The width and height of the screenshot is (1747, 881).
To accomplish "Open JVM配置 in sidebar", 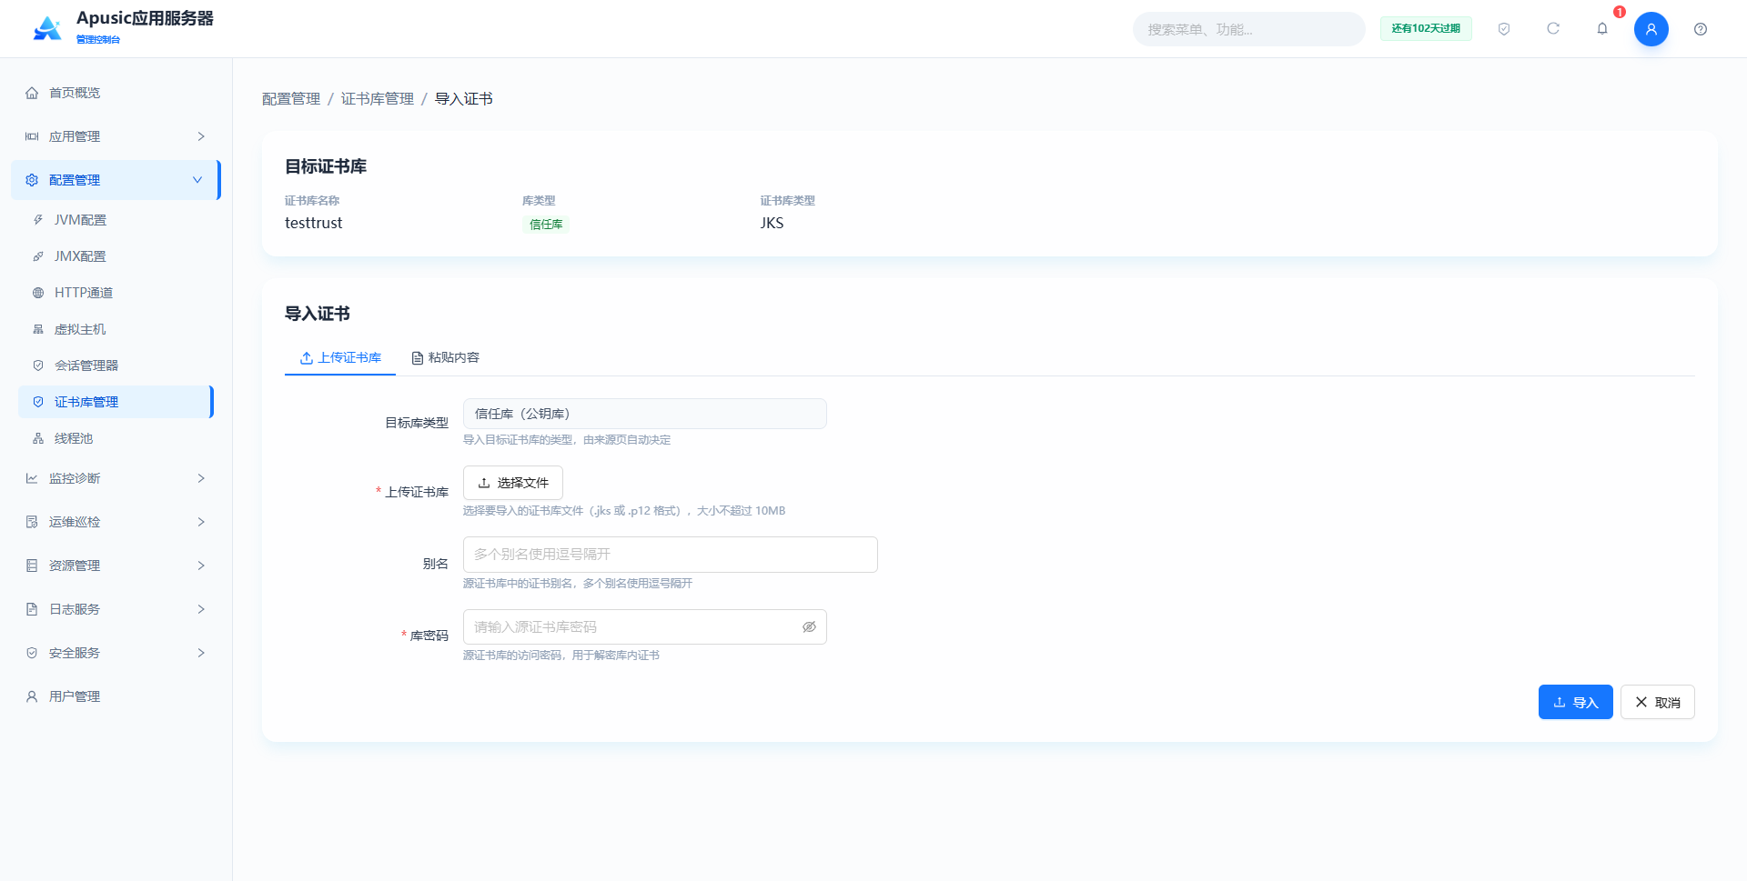I will 116,220.
